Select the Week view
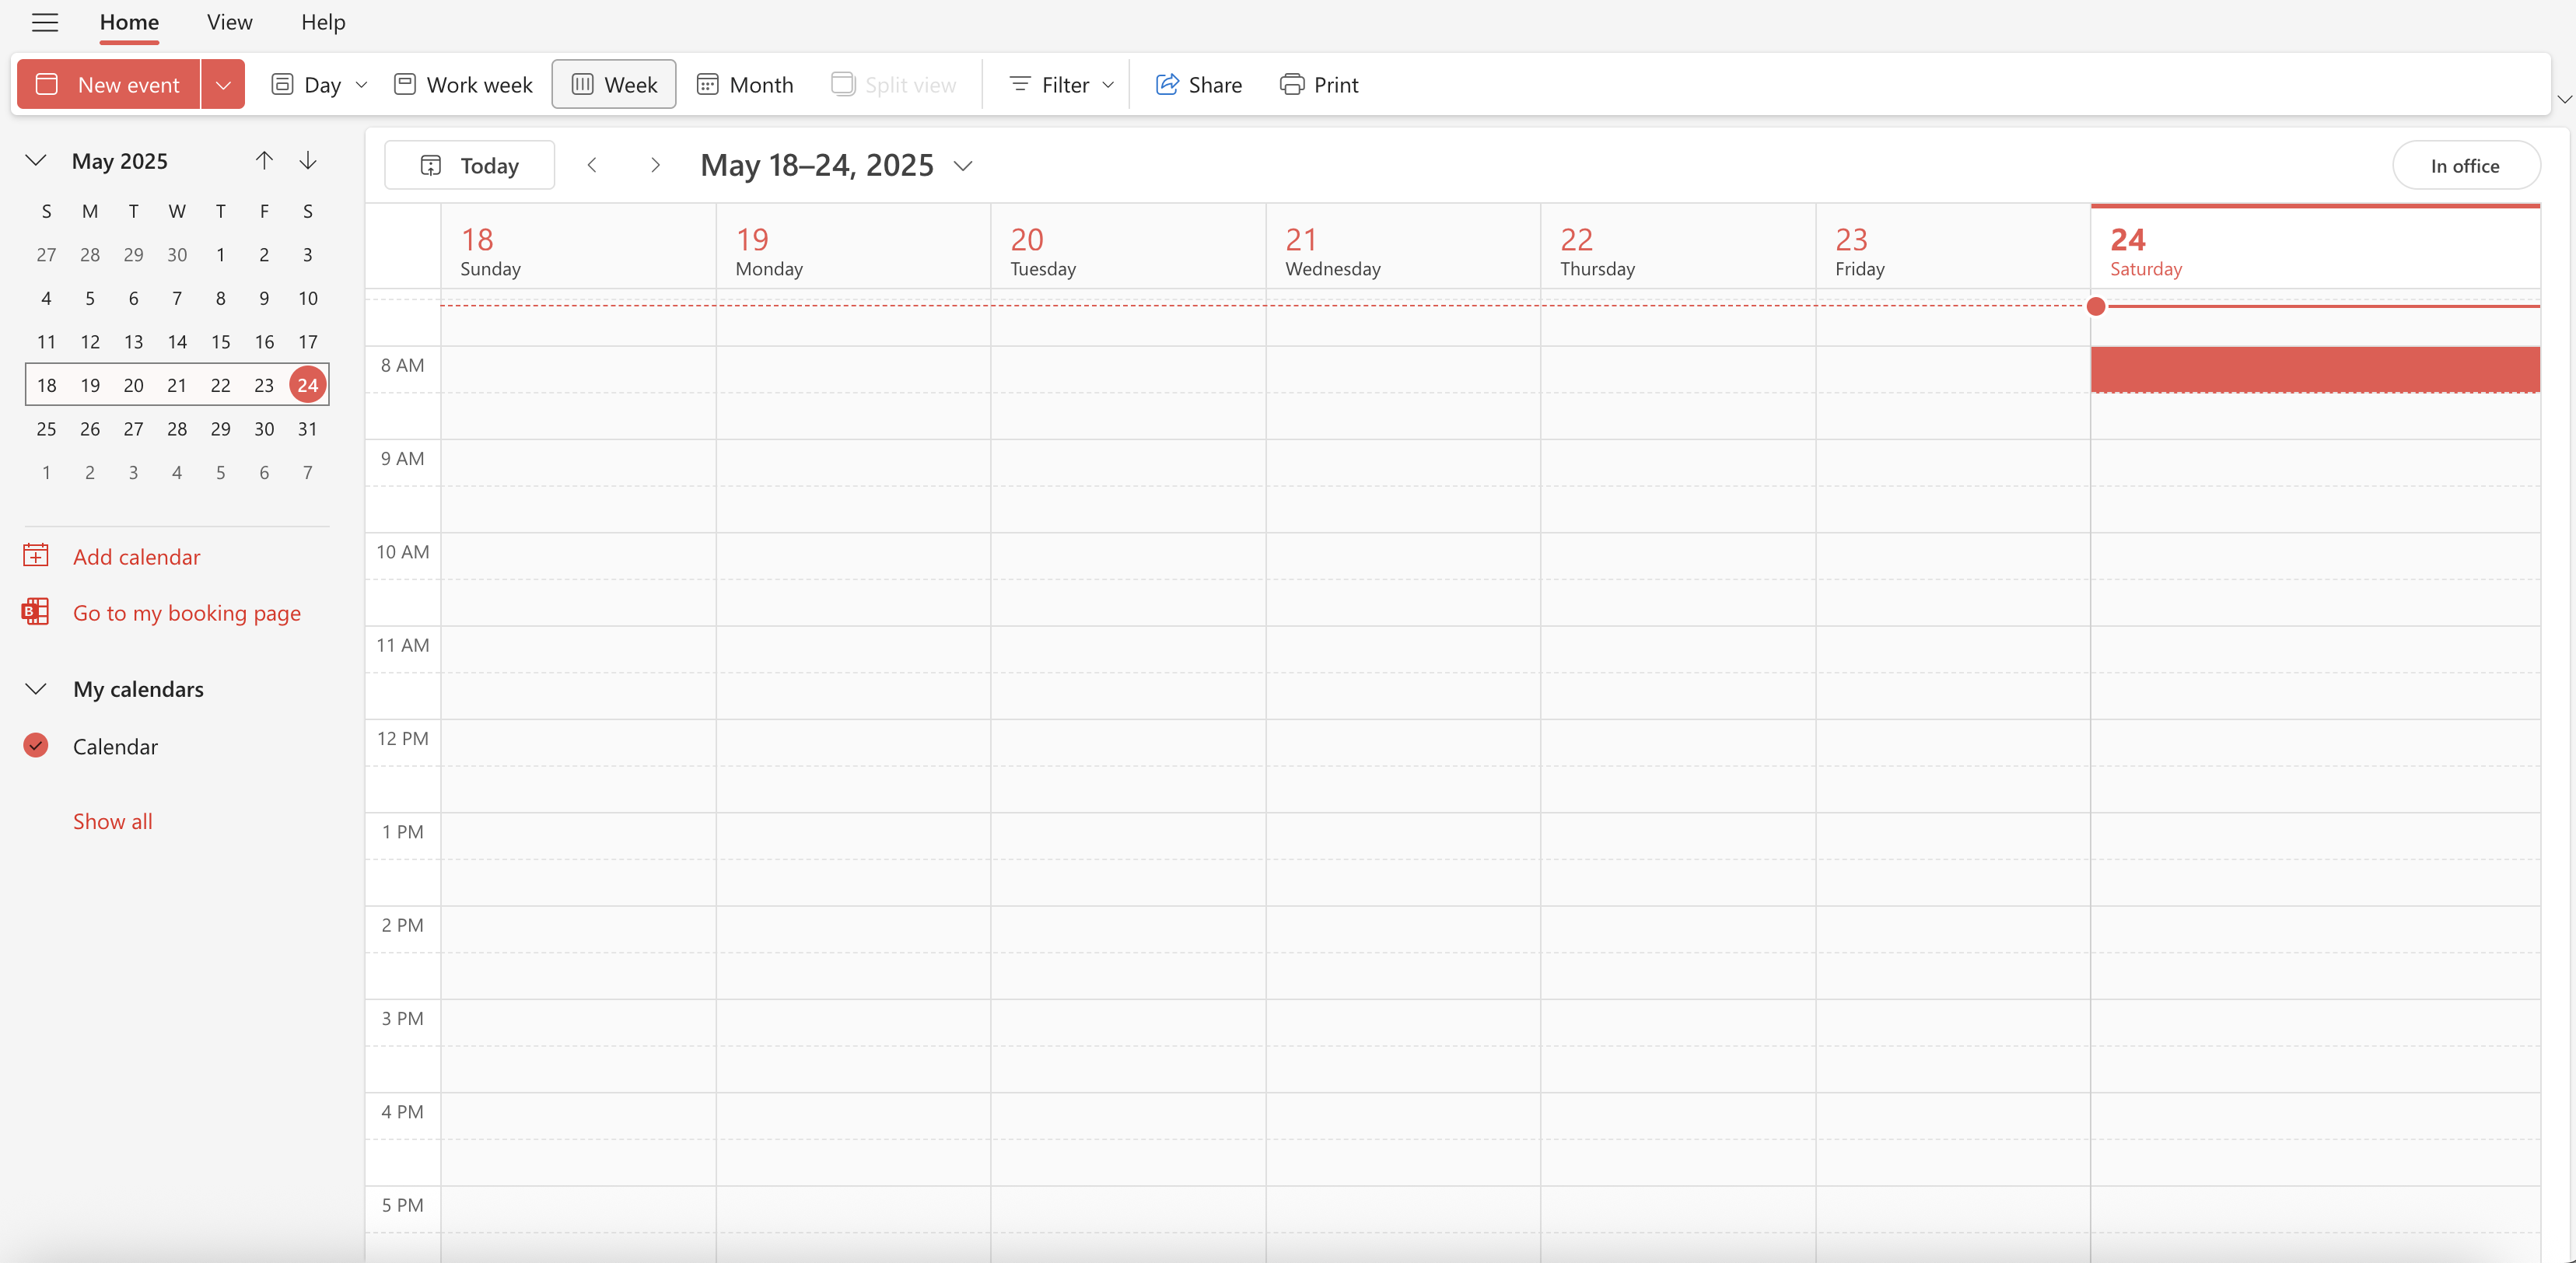2576x1263 pixels. point(614,84)
